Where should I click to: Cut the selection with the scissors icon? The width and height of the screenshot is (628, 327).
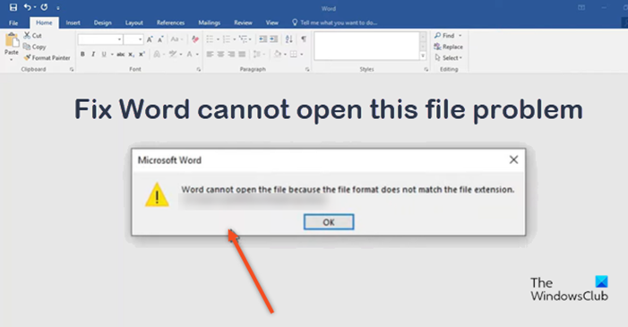[27, 35]
